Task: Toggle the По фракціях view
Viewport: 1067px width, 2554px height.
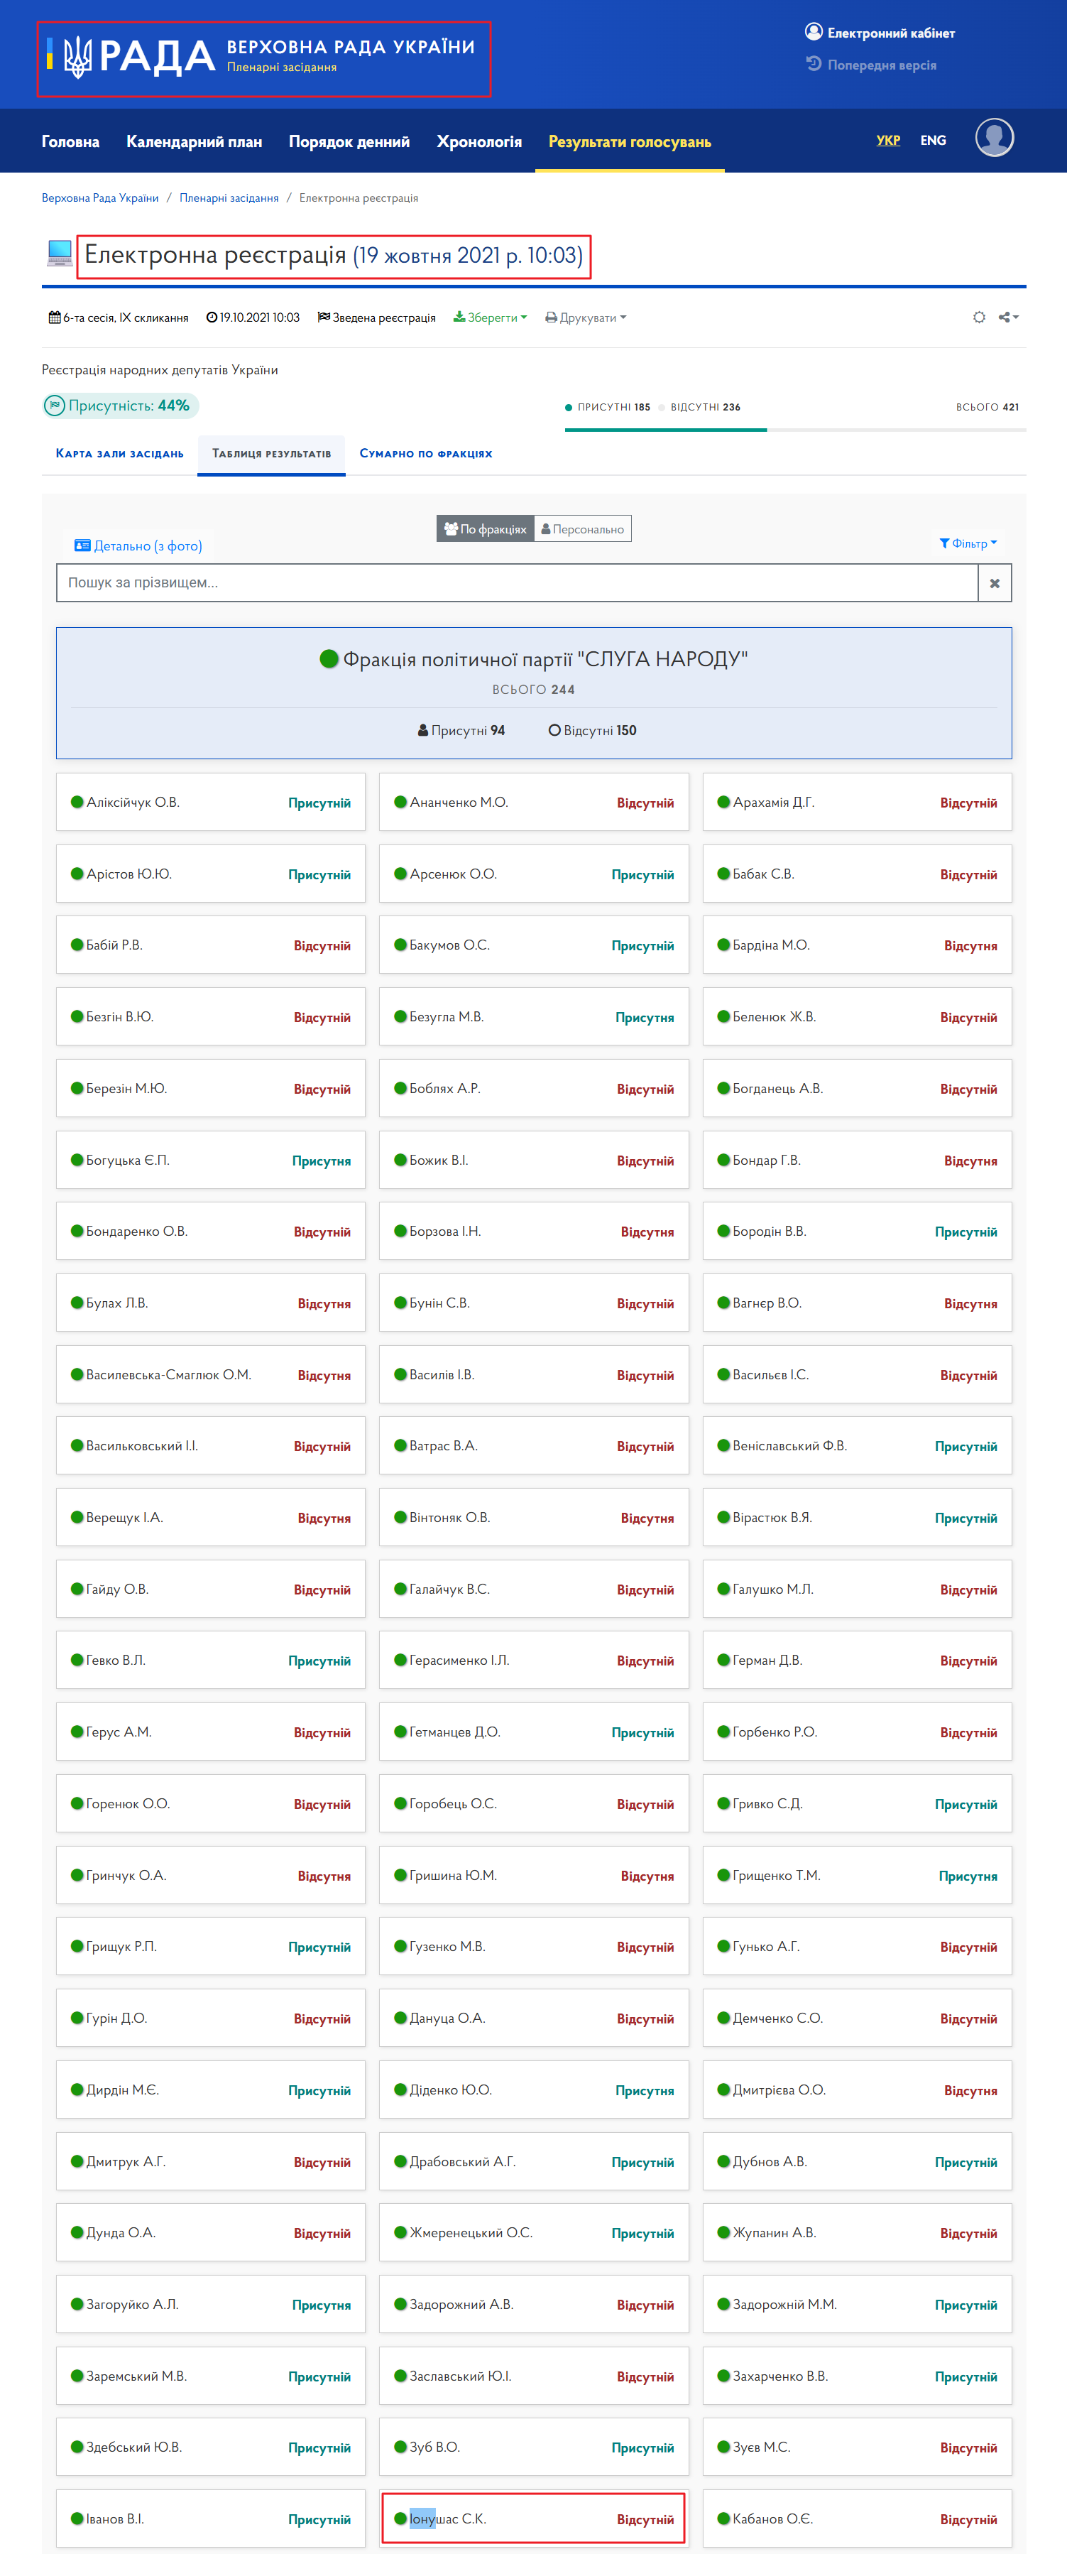Action: pos(486,529)
